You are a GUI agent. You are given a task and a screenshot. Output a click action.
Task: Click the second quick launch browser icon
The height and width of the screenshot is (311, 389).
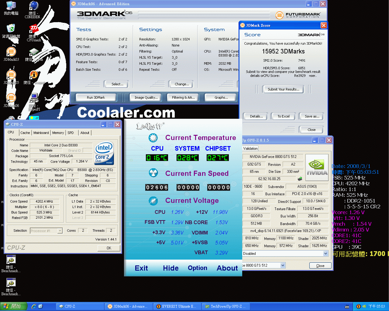40,306
